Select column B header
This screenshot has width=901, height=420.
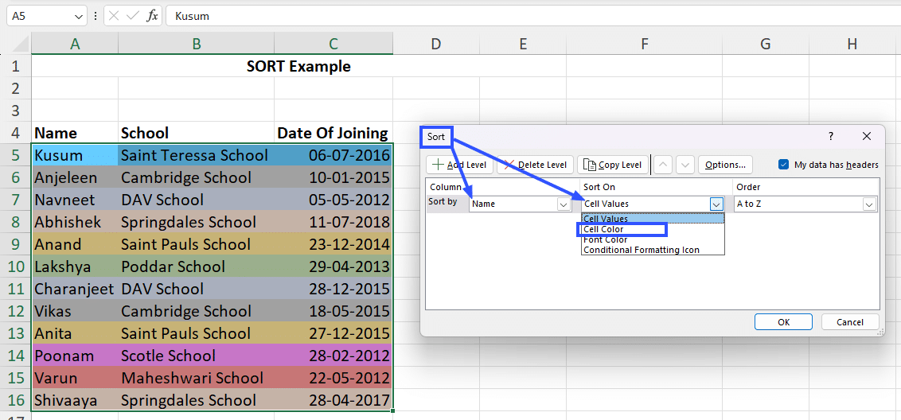(x=197, y=44)
